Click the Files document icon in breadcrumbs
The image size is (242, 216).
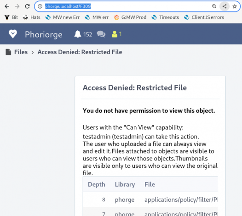(8, 52)
